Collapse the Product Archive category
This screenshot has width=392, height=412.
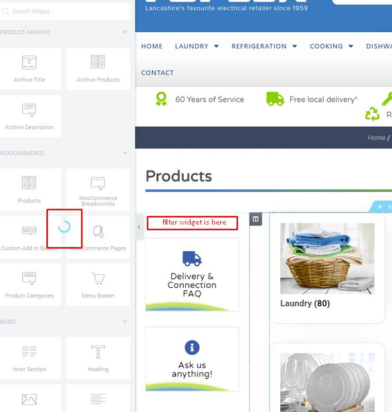pyautogui.click(x=125, y=32)
